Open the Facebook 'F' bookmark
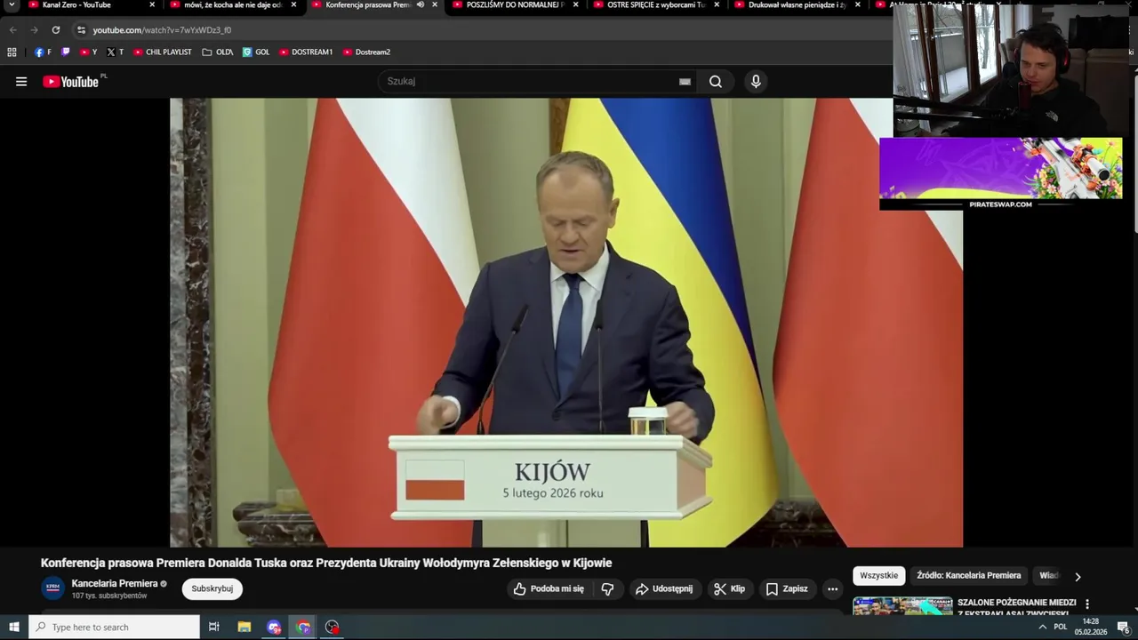1138x640 pixels. click(43, 52)
